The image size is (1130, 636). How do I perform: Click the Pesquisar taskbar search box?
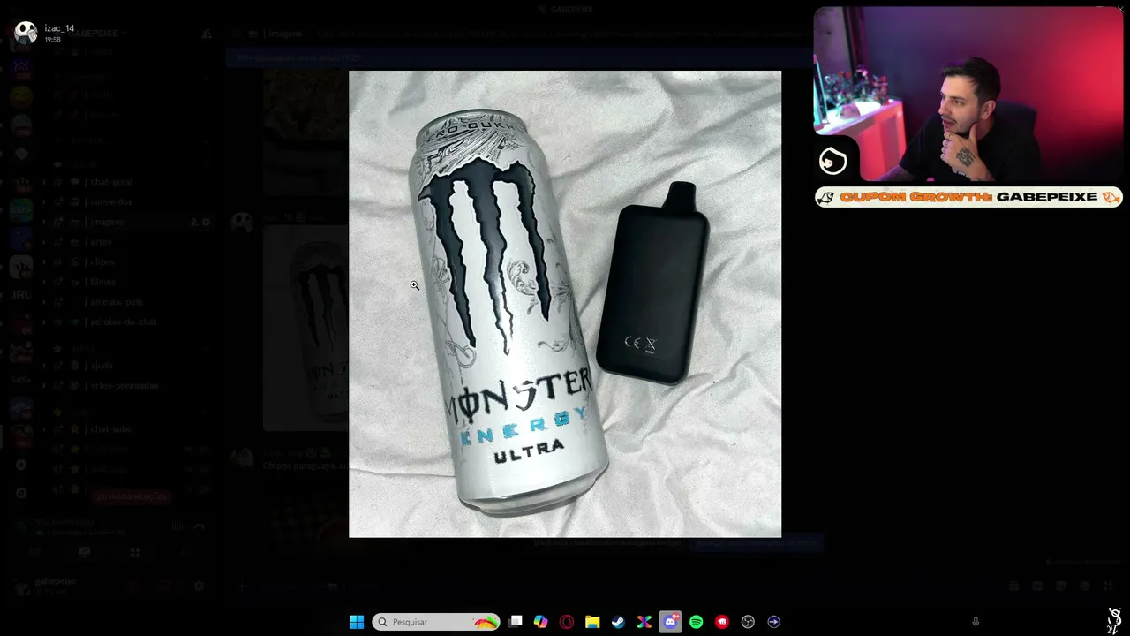tap(436, 622)
